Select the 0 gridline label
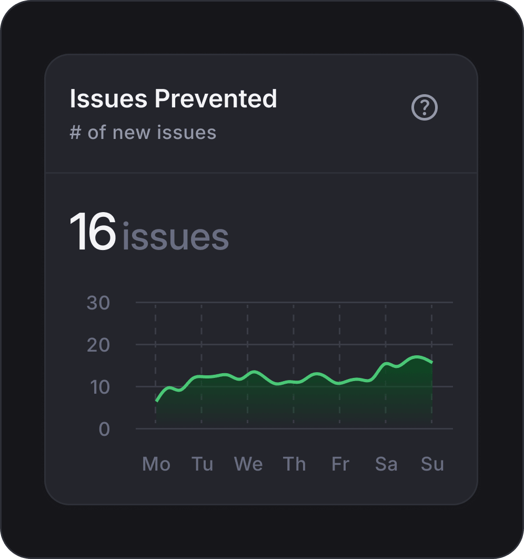Screen dimensions: 524x559 [104, 429]
